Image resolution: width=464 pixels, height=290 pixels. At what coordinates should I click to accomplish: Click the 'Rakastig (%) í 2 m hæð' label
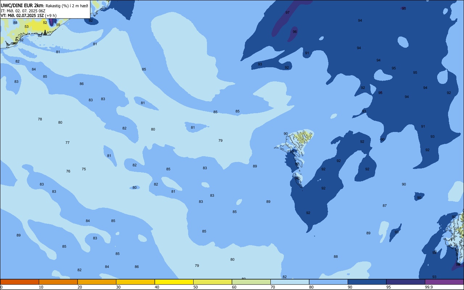tap(67, 5)
